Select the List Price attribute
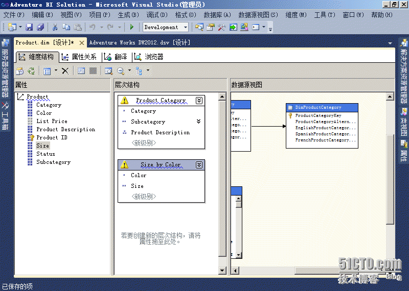 [52, 121]
